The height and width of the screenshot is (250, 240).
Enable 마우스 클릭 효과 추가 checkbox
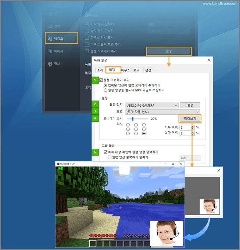[87, 44]
